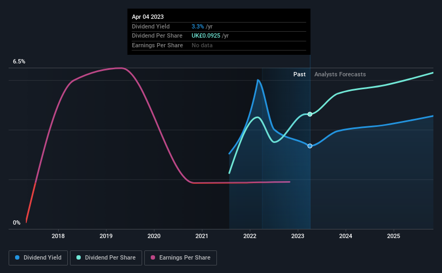
Task: Click the 2018 x-axis label
Action: tap(58, 236)
